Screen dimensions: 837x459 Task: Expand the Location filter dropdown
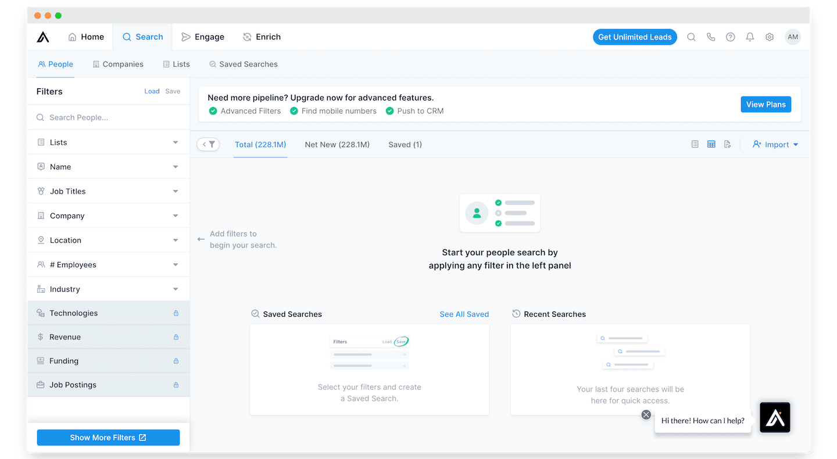[x=176, y=240]
